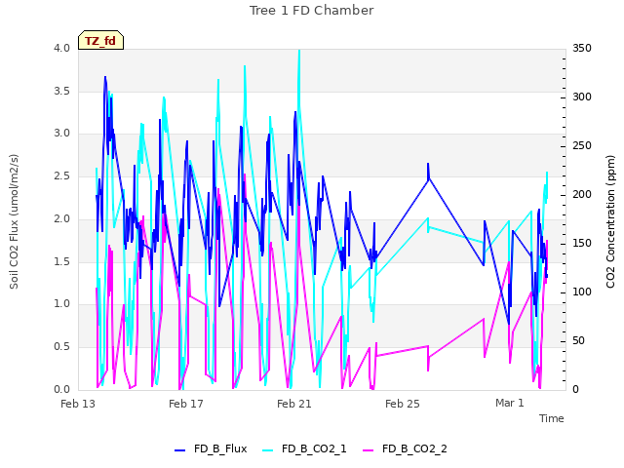Click the Mar 1 x-axis tick label
624x468 pixels.
click(x=510, y=403)
